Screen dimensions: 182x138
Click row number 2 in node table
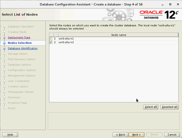[55, 42]
